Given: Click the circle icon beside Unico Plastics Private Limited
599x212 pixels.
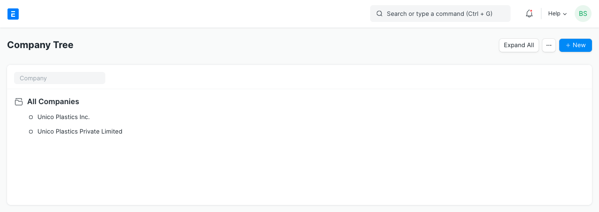Looking at the screenshot, I should coord(31,132).
